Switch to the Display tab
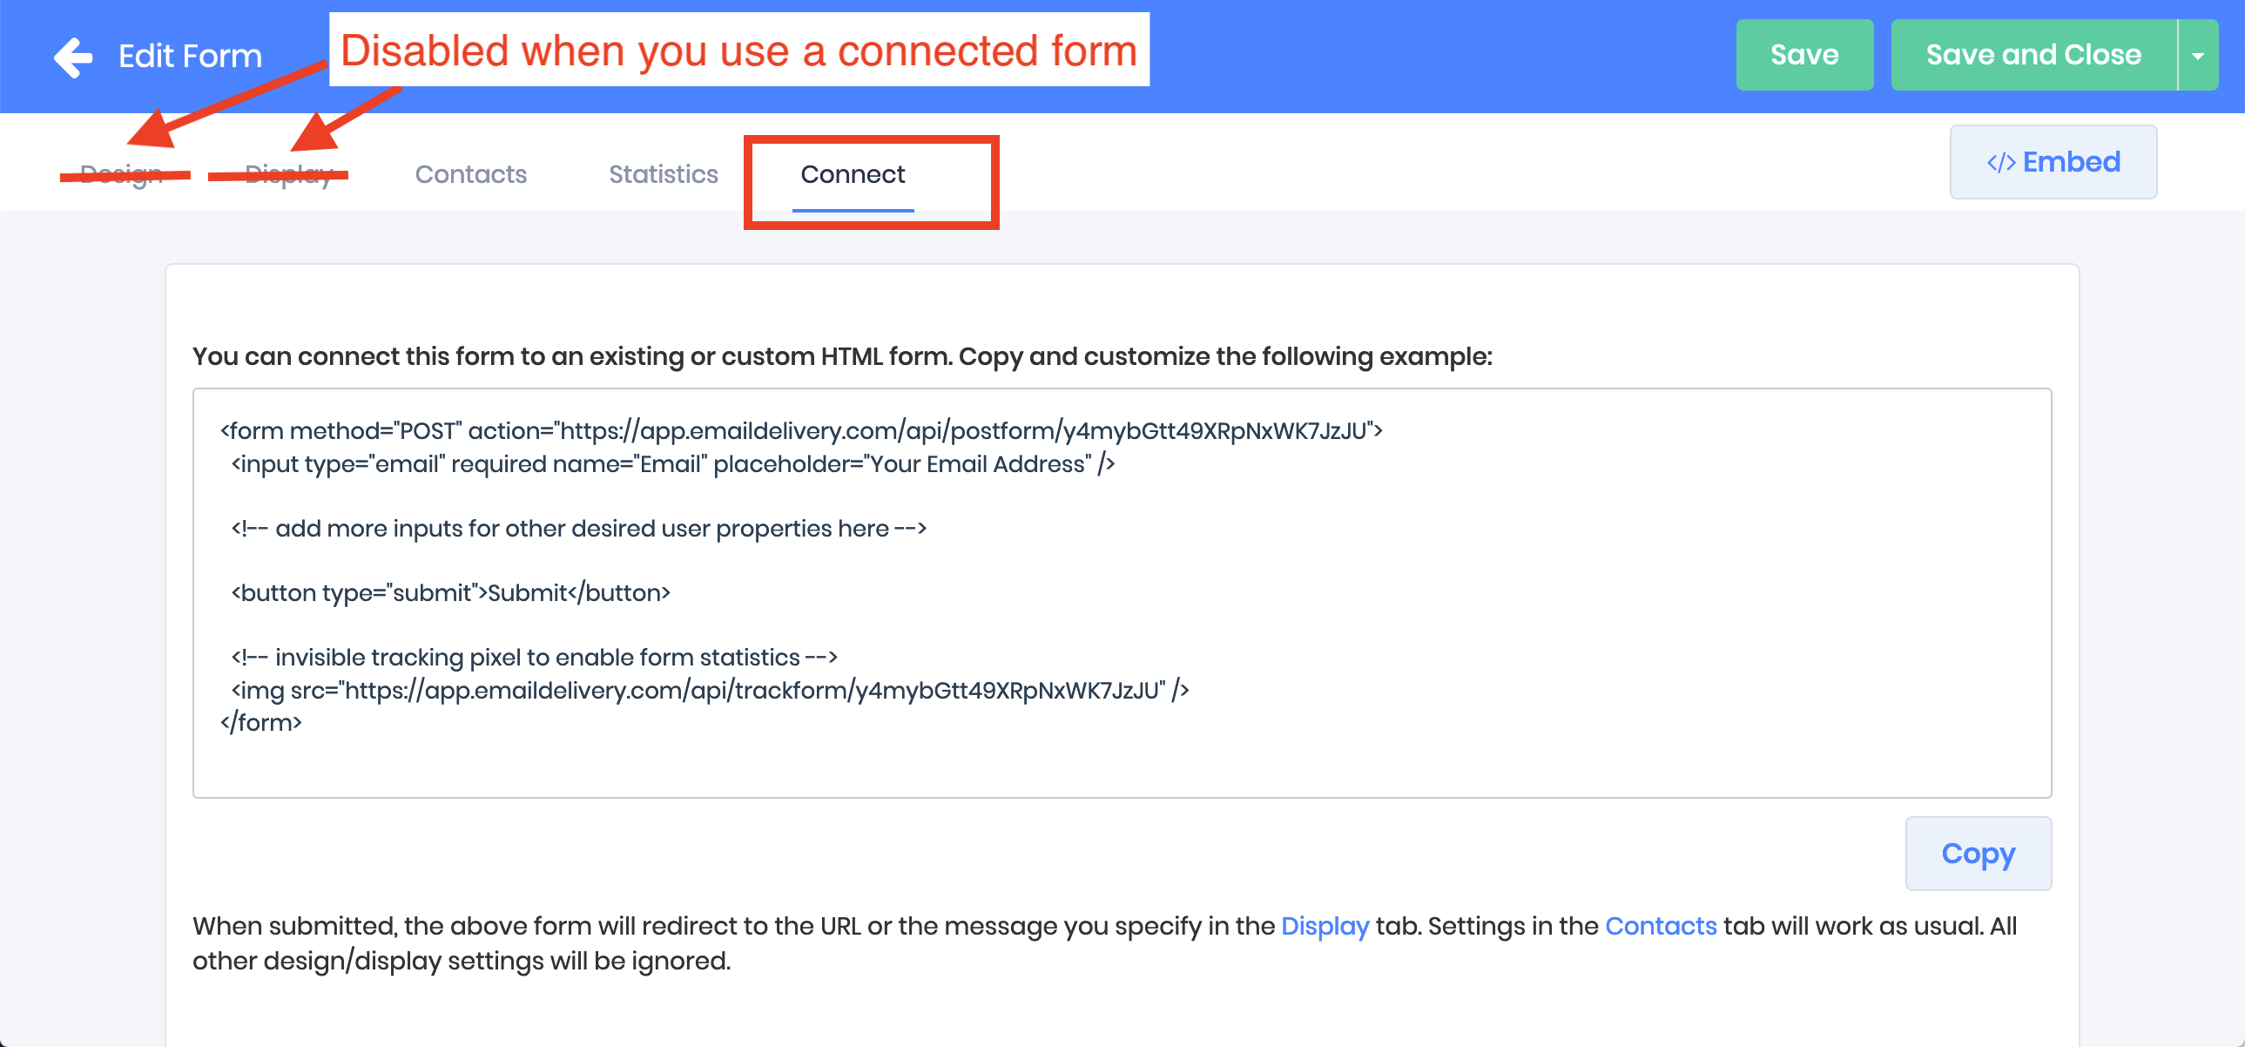 click(x=288, y=174)
